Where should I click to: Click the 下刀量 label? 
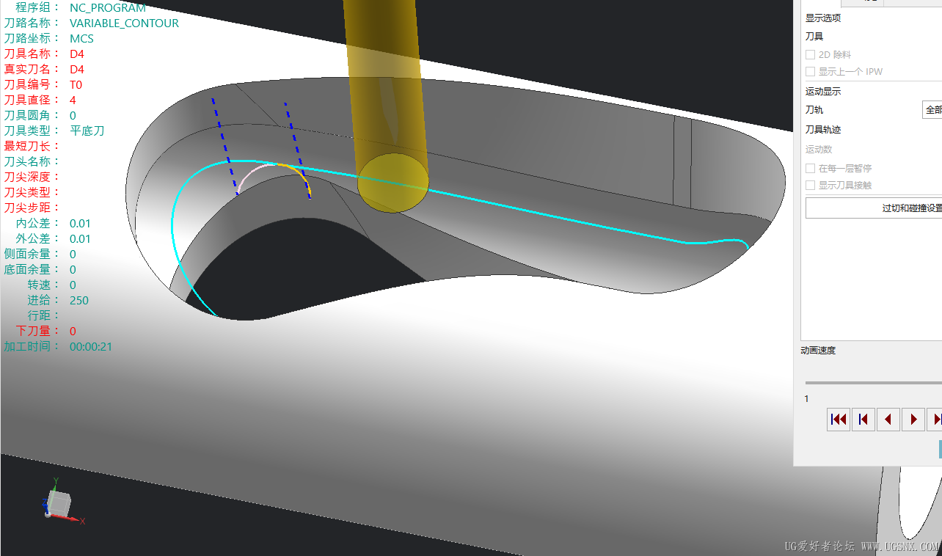pos(38,331)
